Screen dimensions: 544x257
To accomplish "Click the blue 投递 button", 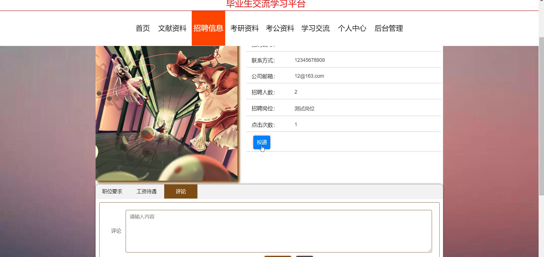I will 262,142.
